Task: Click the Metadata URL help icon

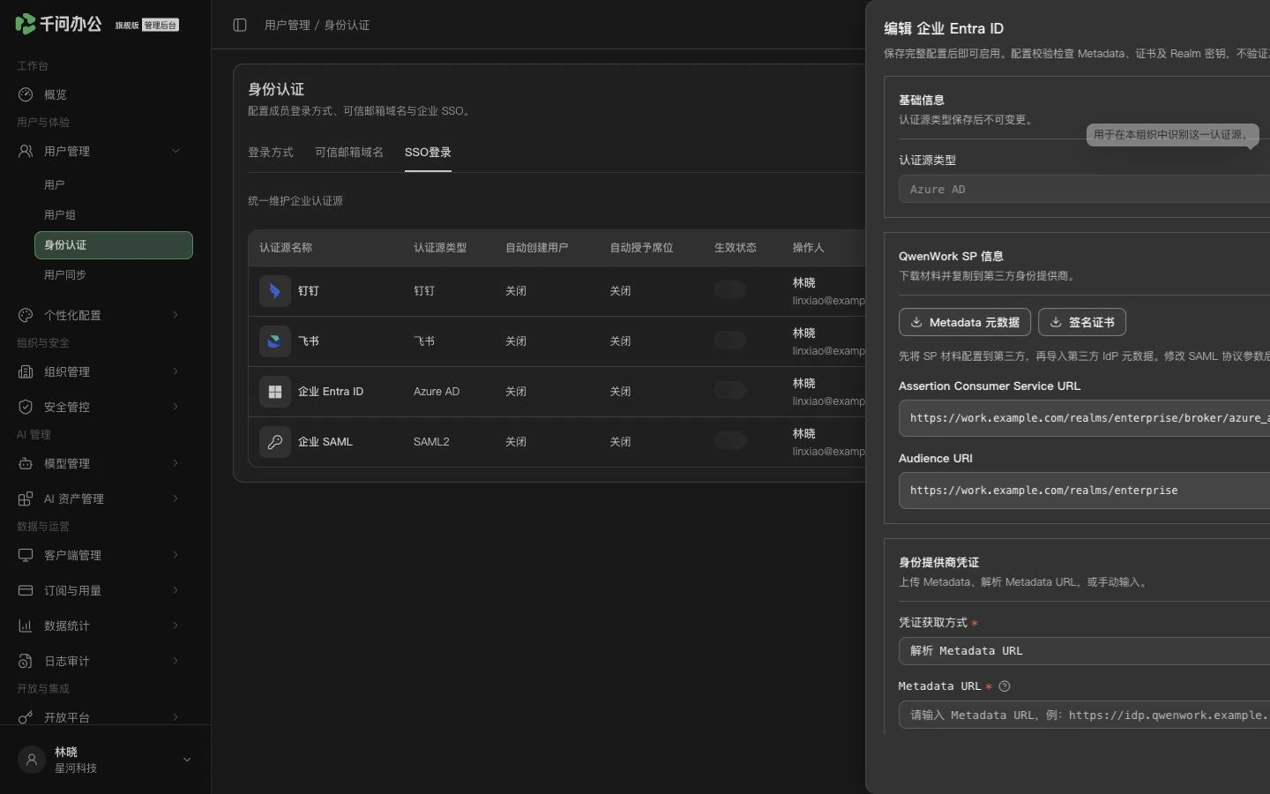Action: [1004, 686]
